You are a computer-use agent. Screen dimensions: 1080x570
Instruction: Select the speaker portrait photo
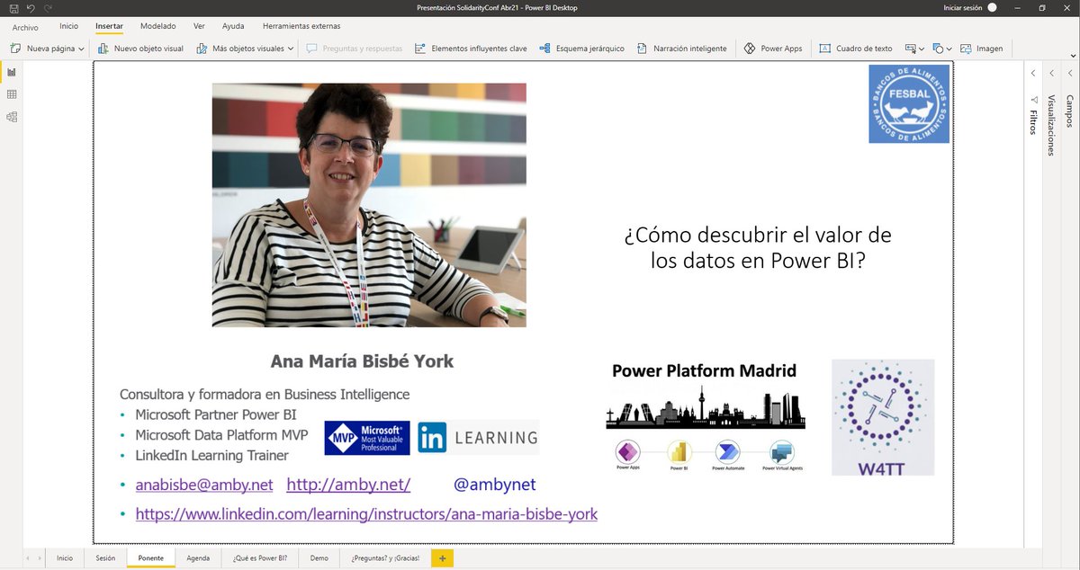[x=369, y=205]
